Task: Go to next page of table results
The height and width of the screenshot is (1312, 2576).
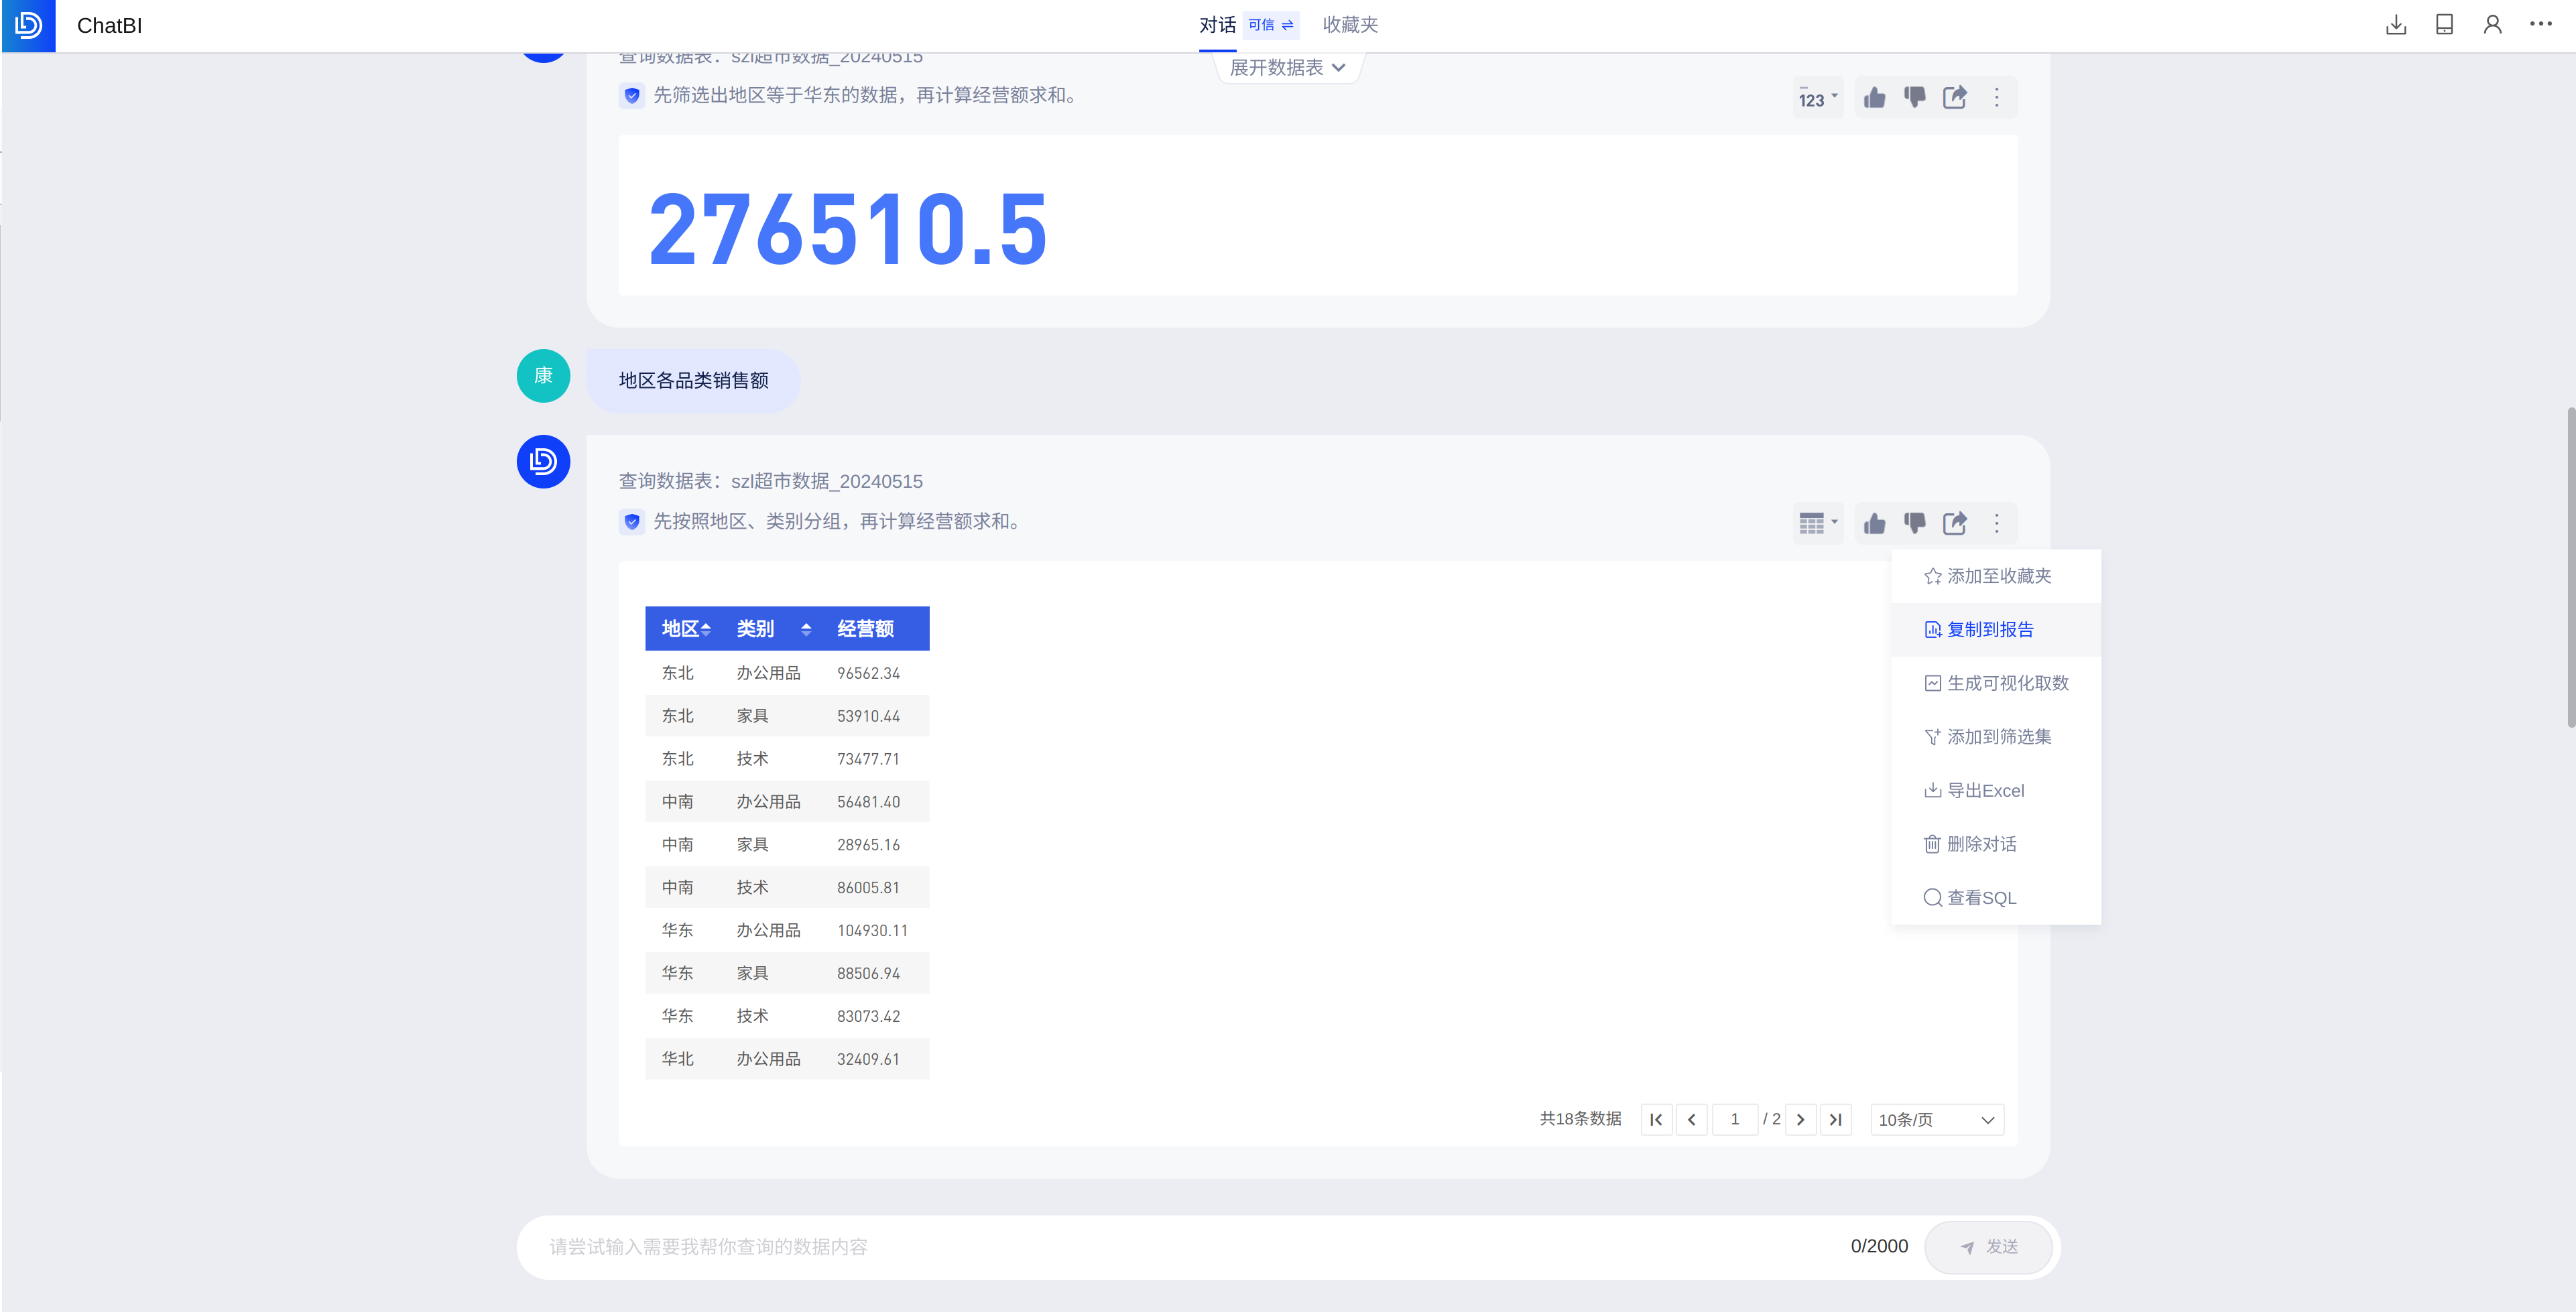Action: pyautogui.click(x=1800, y=1120)
